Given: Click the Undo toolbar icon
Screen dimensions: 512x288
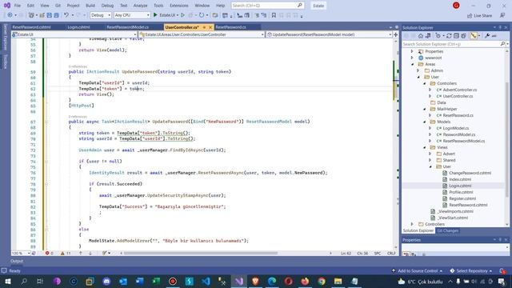Looking at the screenshot, I should pyautogui.click(x=66, y=15).
